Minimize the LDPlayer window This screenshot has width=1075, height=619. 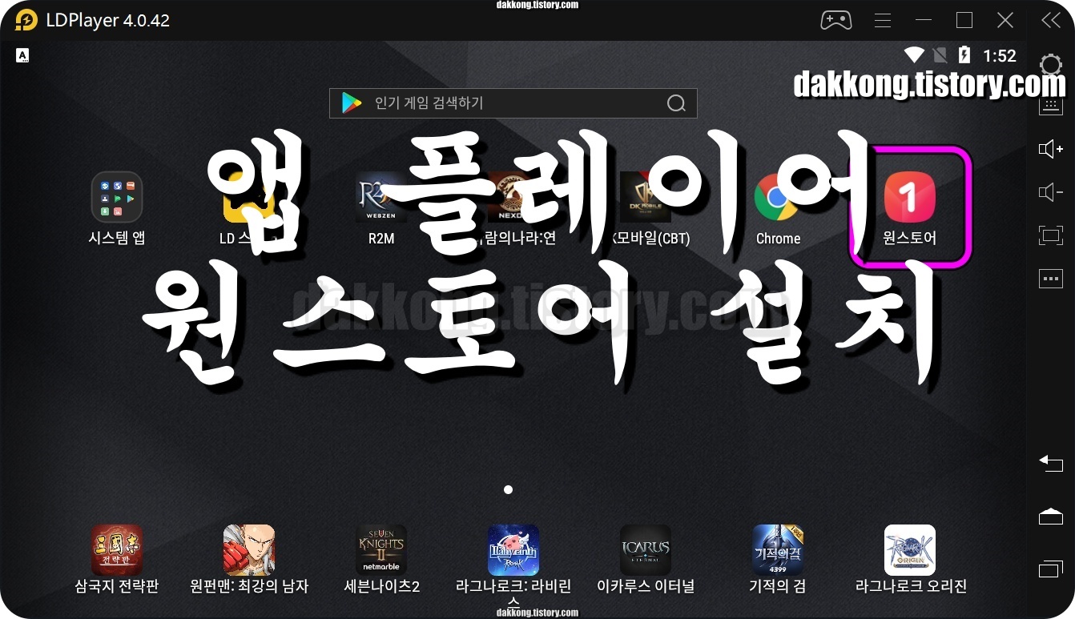(x=924, y=20)
